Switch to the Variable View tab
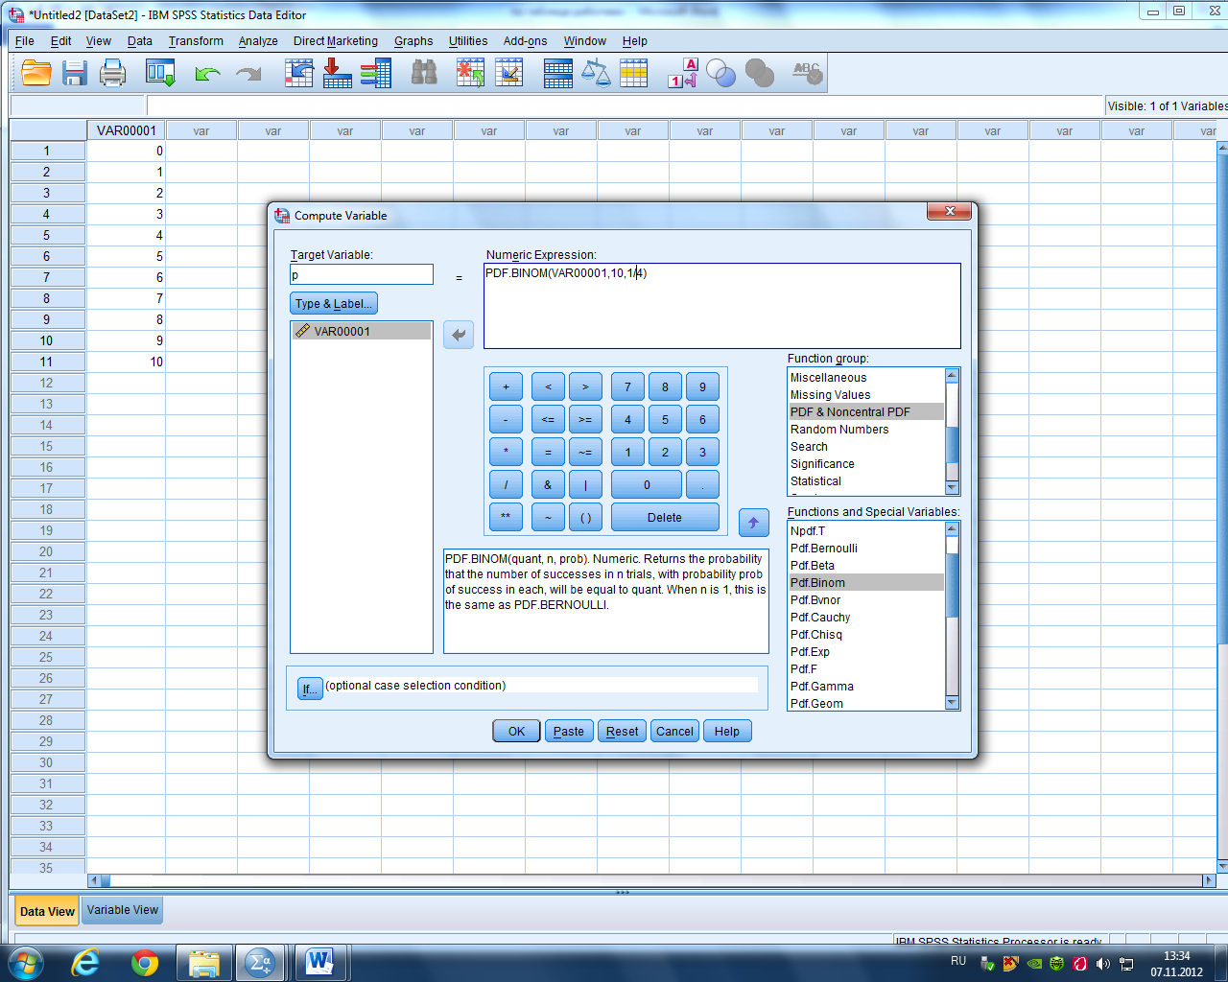 pyautogui.click(x=123, y=910)
